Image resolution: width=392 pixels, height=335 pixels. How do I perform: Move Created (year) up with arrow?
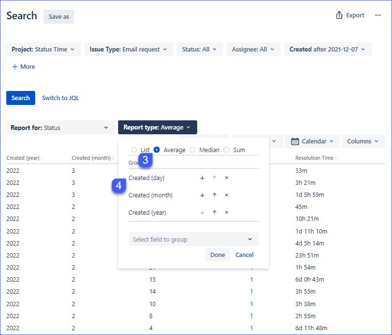point(215,212)
